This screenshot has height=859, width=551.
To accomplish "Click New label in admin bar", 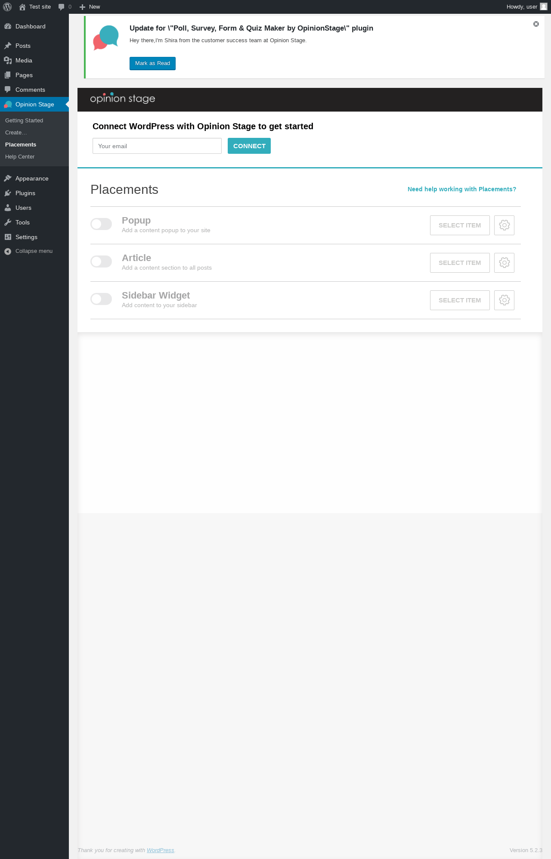I will coord(94,7).
